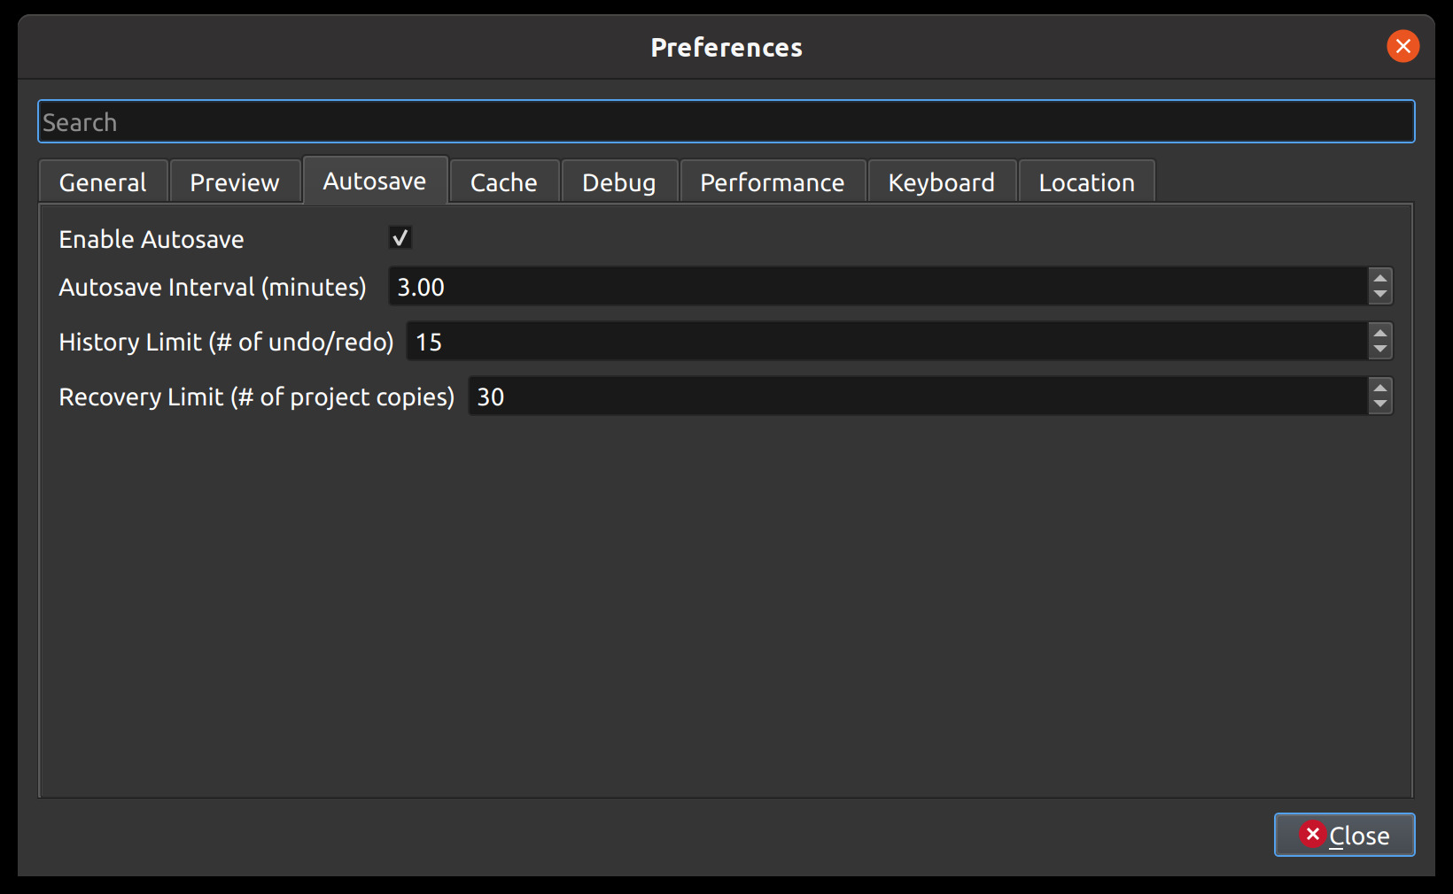Open the Keyboard tab
Viewport: 1453px width, 894px height.
pyautogui.click(x=941, y=181)
